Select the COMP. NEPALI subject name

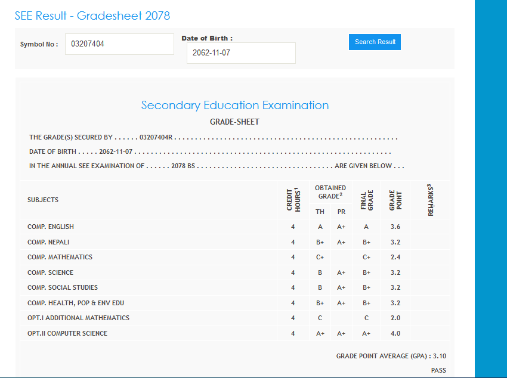pos(48,242)
